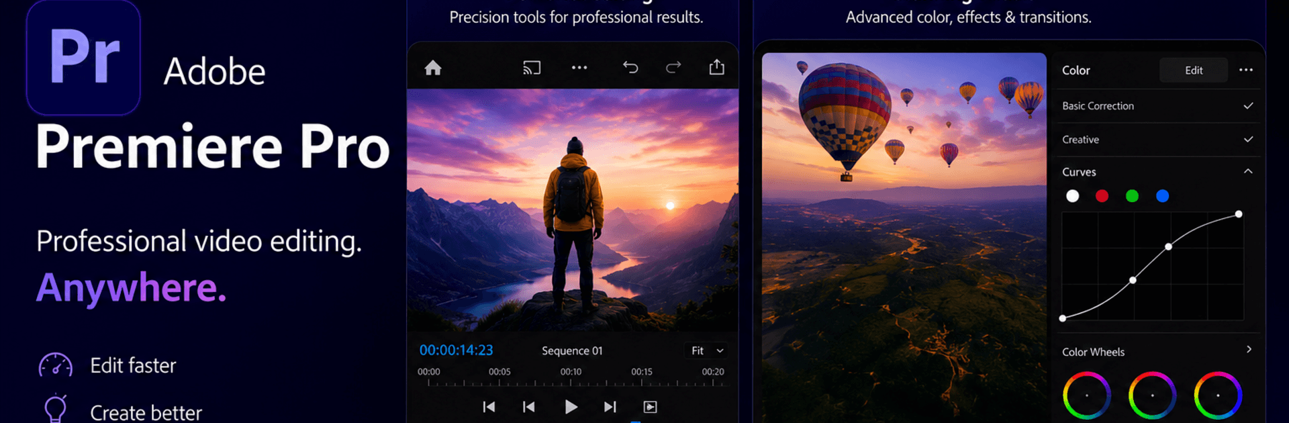Click the Create better lightbulb icon

(55, 408)
